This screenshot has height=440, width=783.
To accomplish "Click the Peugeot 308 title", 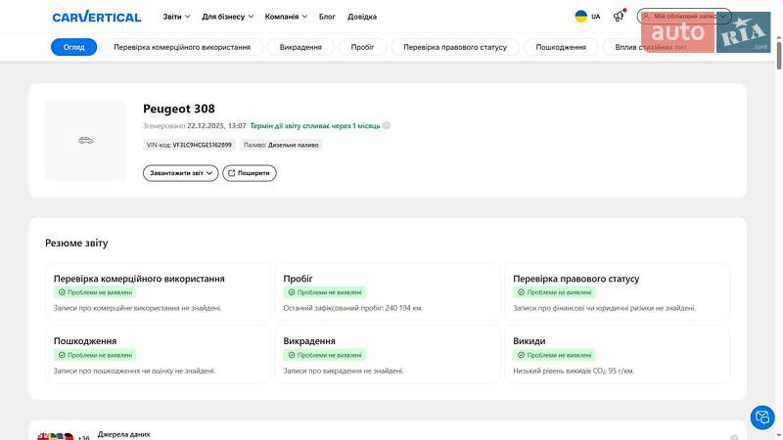I will pyautogui.click(x=179, y=109).
